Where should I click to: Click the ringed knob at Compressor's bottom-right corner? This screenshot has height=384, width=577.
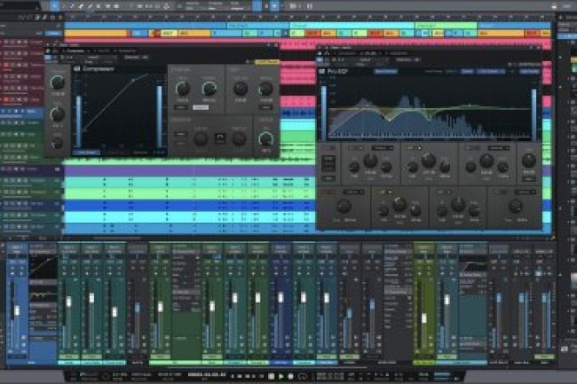pos(265,139)
